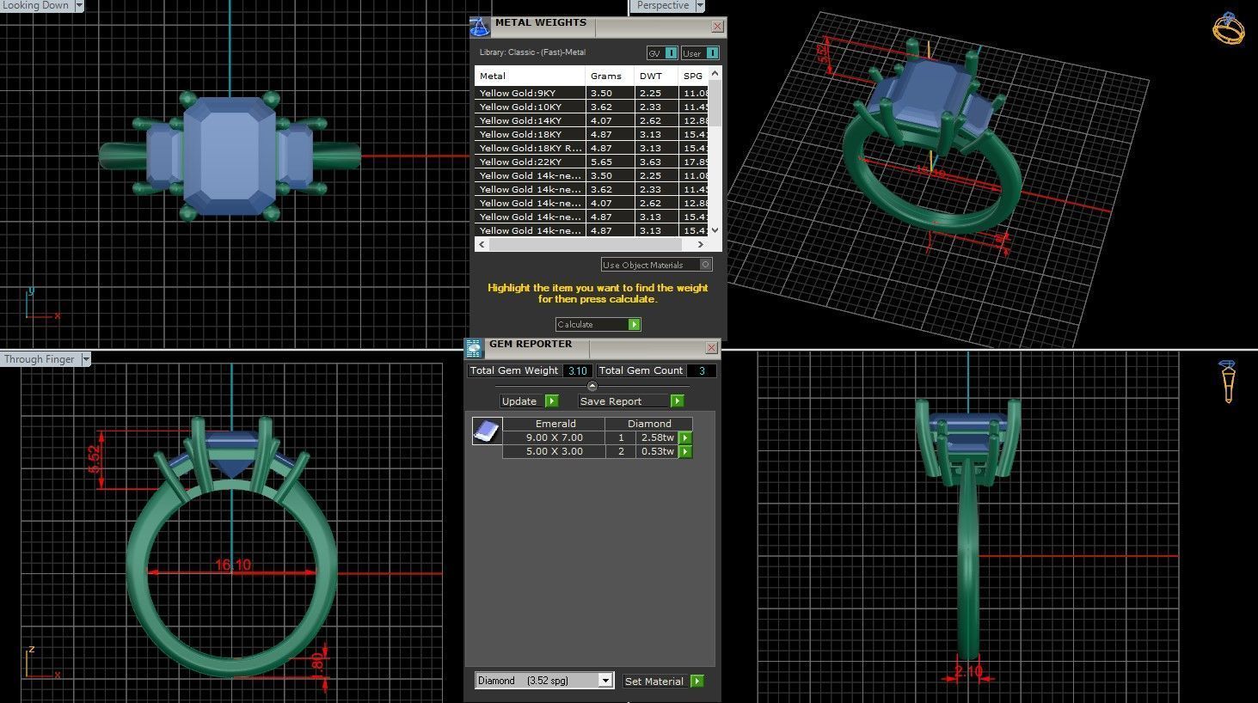Click metal list scroll-down arrow
This screenshot has height=703, width=1258.
[715, 230]
